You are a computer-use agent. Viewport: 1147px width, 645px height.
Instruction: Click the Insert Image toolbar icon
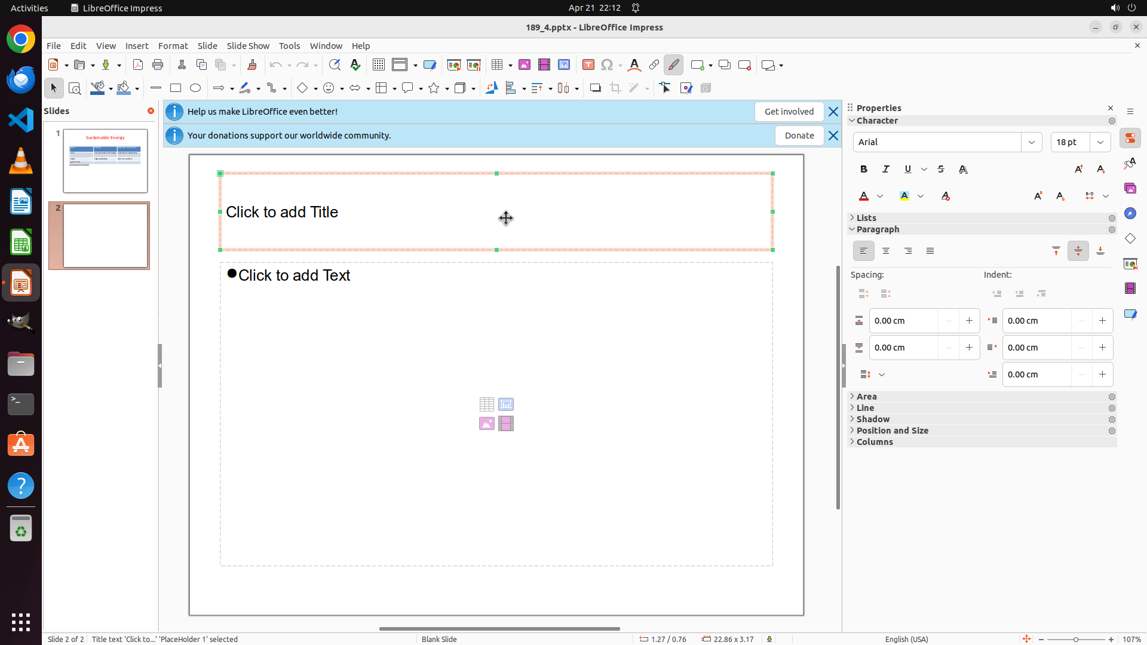tap(525, 65)
